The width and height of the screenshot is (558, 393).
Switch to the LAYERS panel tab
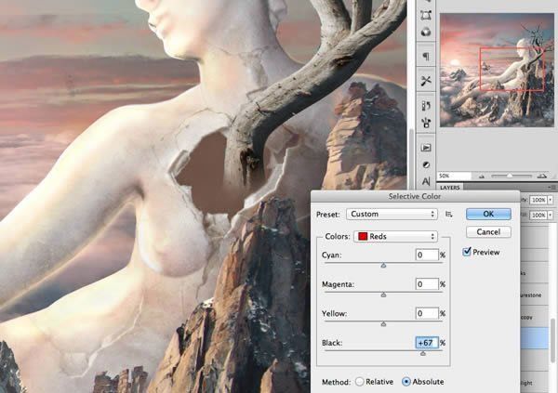tap(450, 188)
